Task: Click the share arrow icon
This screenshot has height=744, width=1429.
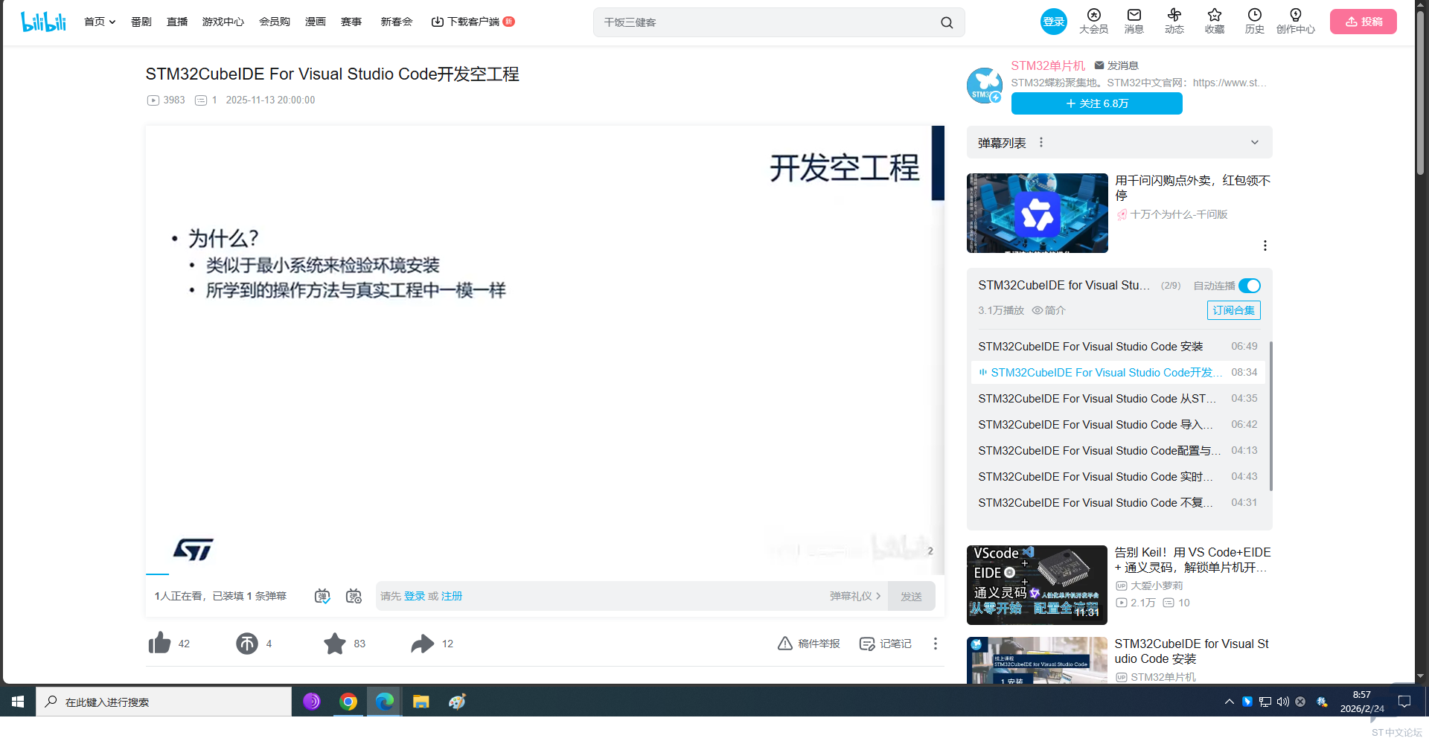Action: point(422,643)
